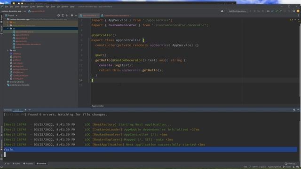
Task: Click the Terminal tool window button
Action: click(x=41, y=164)
